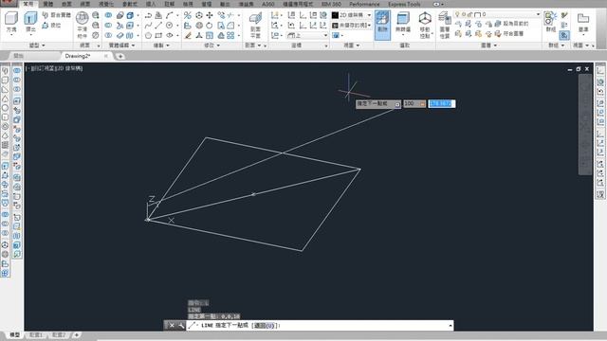The image size is (607, 341).
Task: Switch to the A360 ribbon tab
Action: 267,4
